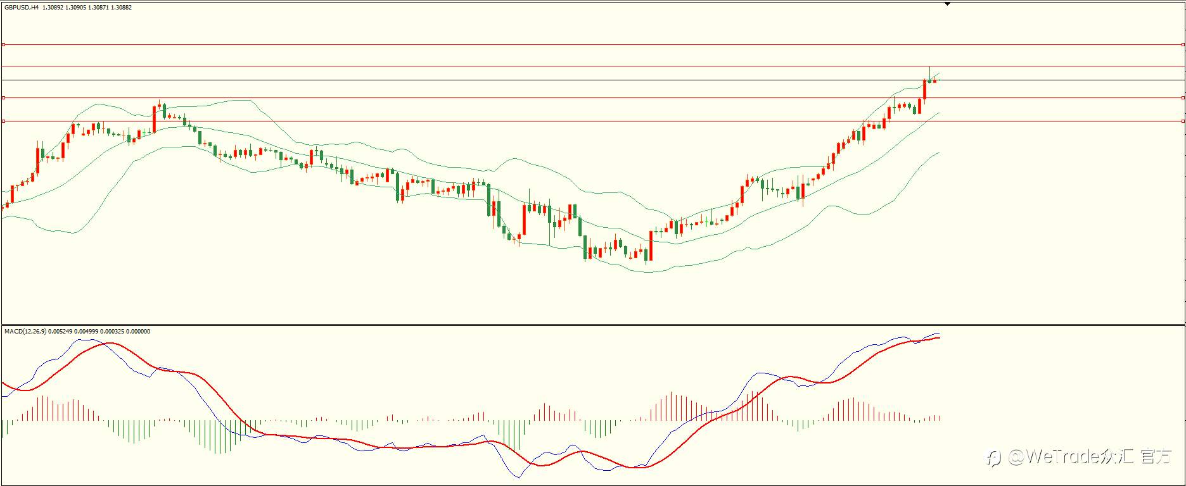1186x486 pixels.
Task: Select right handle of the lowest red horizontal line
Action: point(1183,121)
